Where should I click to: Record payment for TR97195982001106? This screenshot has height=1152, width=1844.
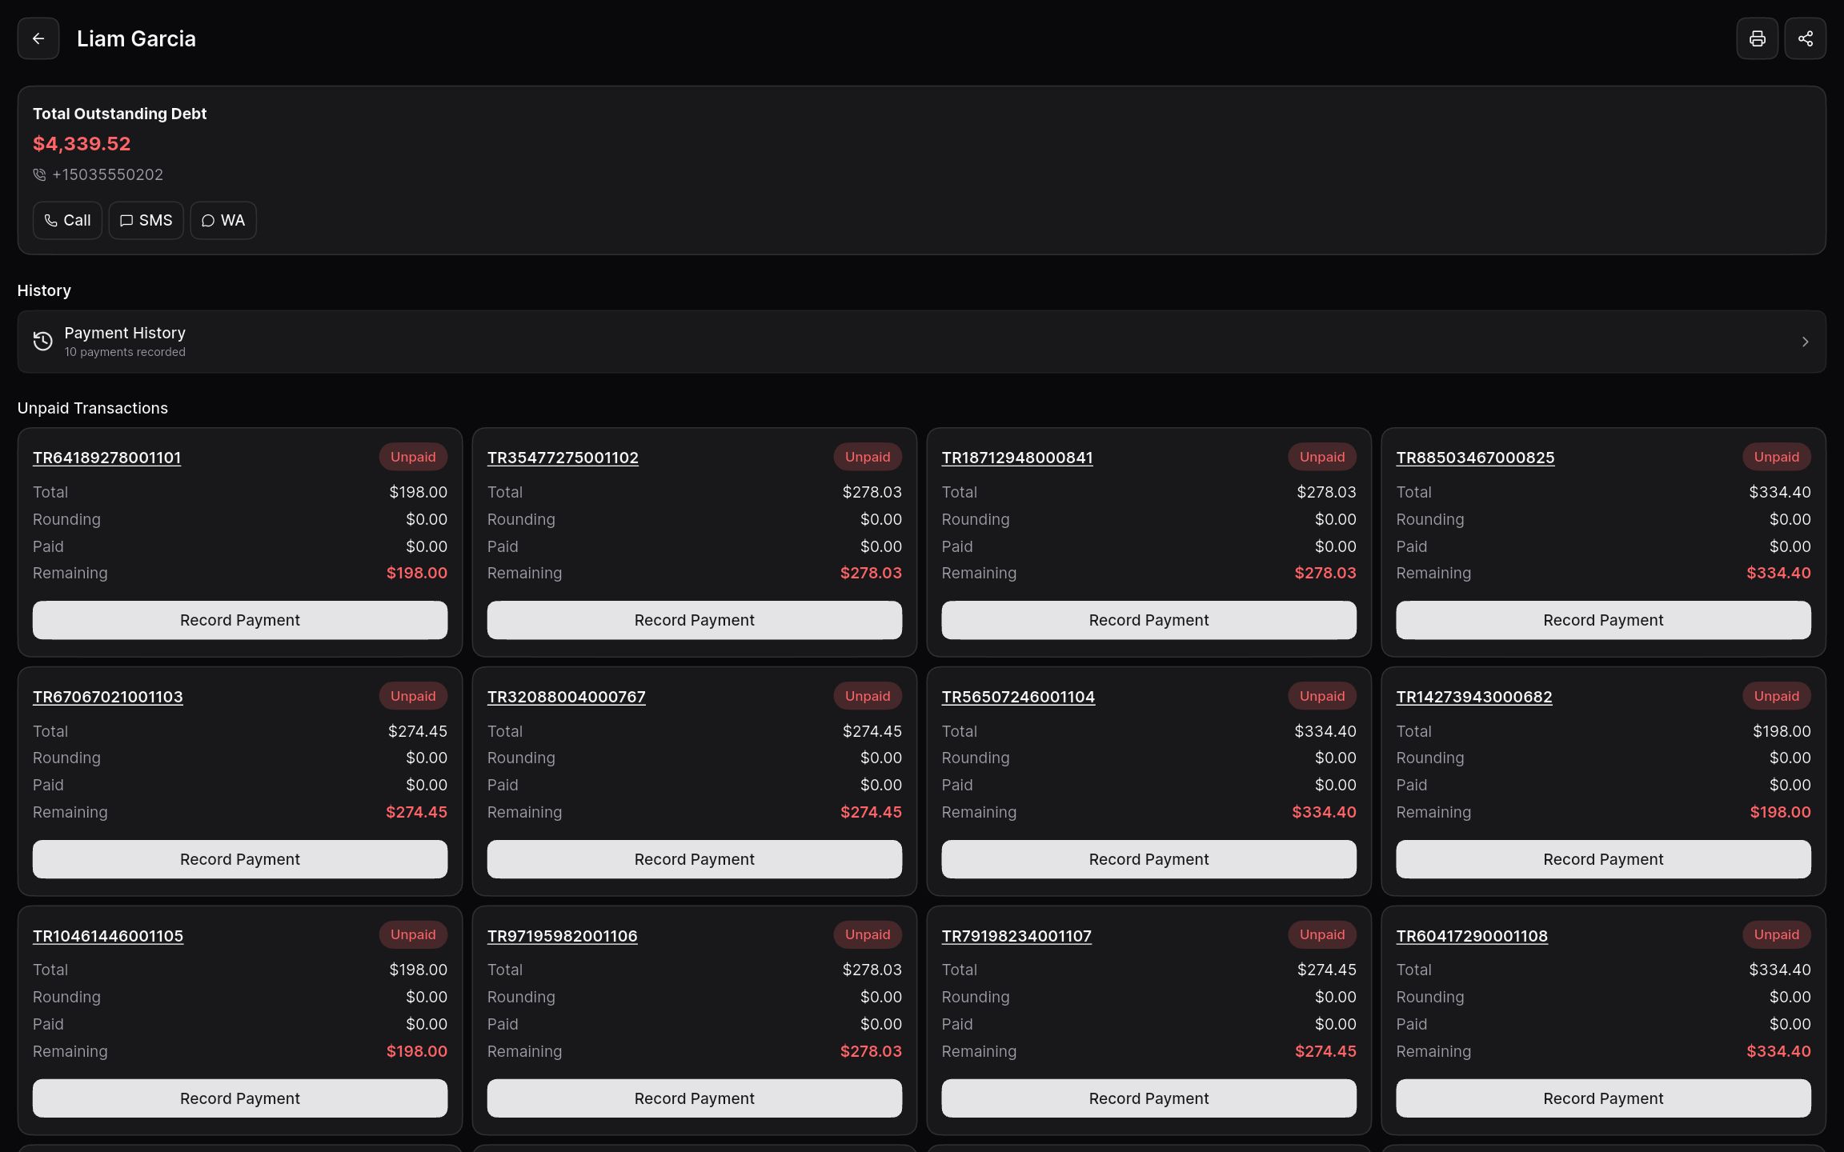pyautogui.click(x=695, y=1098)
